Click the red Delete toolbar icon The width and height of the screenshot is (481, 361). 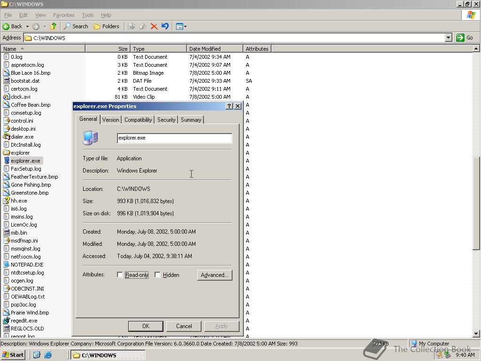pos(154,26)
